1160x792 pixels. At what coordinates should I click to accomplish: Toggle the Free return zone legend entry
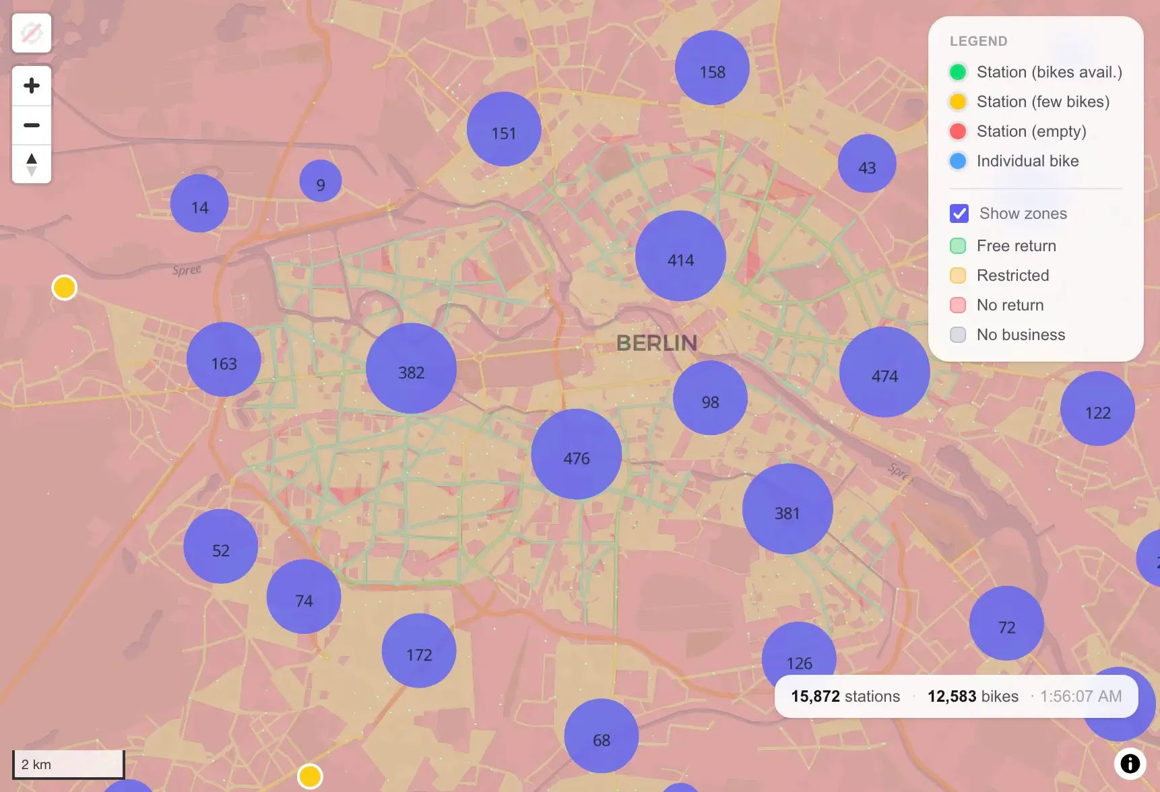coord(957,246)
